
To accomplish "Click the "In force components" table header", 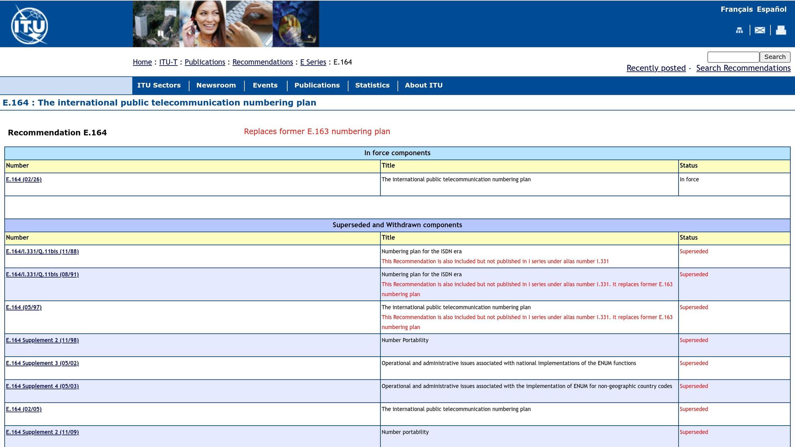I will 397,153.
